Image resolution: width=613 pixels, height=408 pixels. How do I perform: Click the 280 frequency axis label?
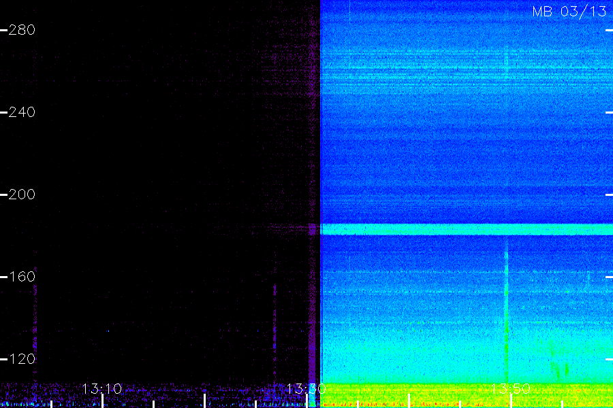pos(22,30)
